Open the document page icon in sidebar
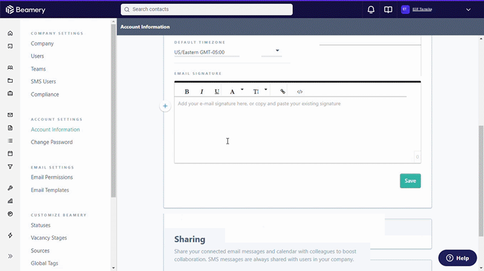The height and width of the screenshot is (271, 484). tap(10, 128)
